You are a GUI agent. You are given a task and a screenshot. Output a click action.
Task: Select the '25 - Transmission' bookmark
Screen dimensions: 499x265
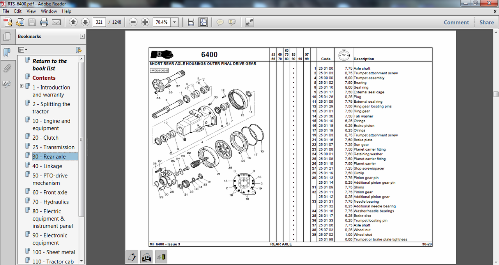click(53, 147)
